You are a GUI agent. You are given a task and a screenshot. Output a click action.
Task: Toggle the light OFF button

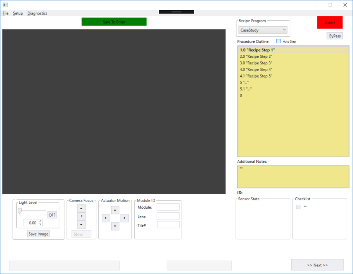[x=52, y=215]
